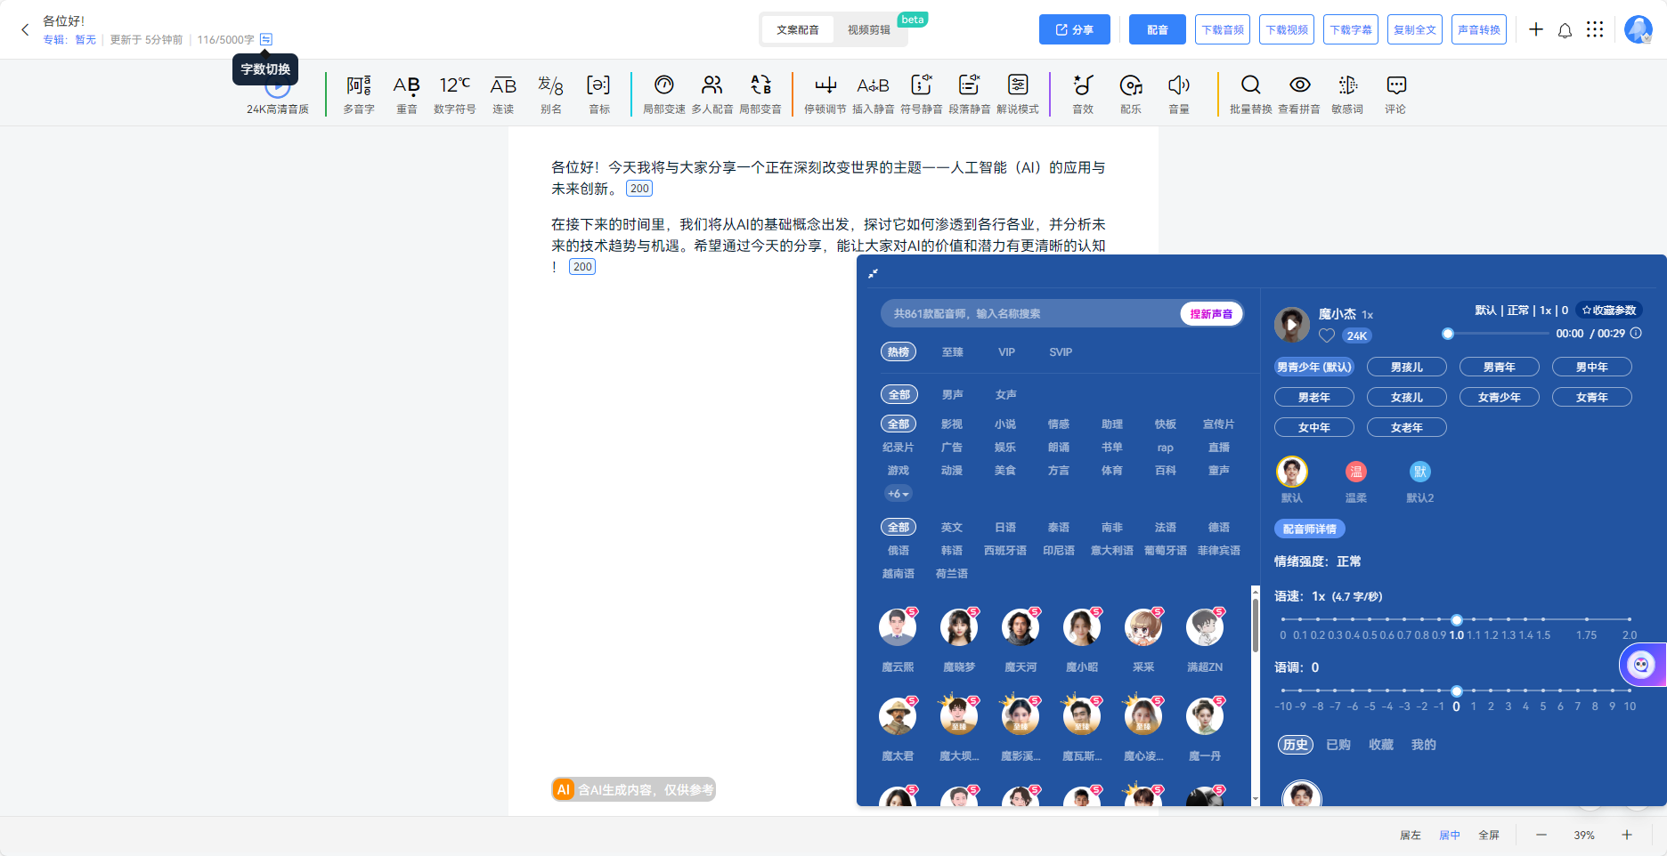Image resolution: width=1667 pixels, height=856 pixels.
Task: Open the 配乐 background music panel
Action: point(1131,93)
